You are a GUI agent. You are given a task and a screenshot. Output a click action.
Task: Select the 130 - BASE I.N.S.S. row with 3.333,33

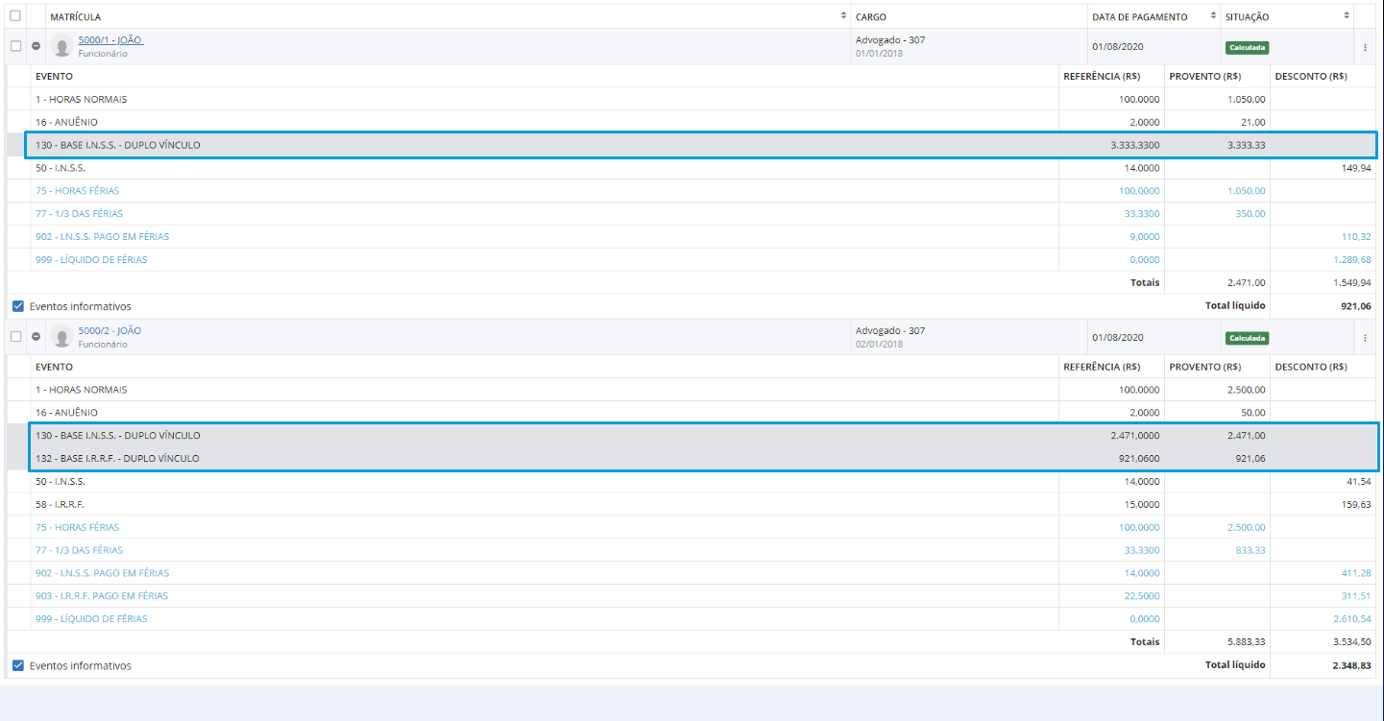[x=692, y=145]
